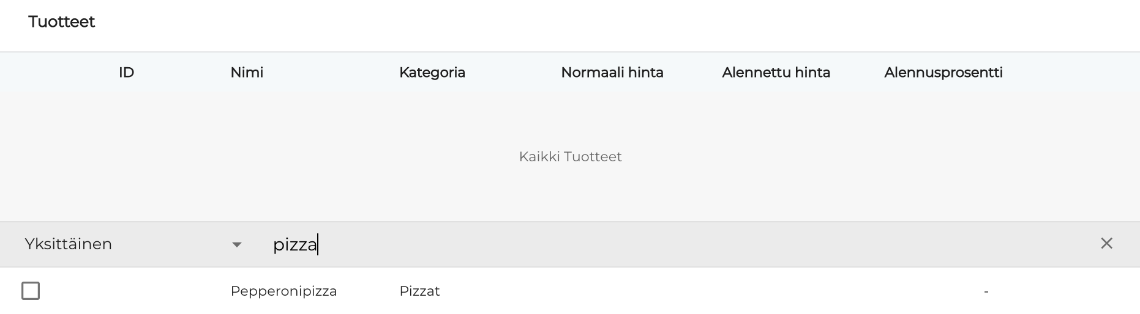Click the Tuotteet section title
The height and width of the screenshot is (314, 1140).
point(62,22)
